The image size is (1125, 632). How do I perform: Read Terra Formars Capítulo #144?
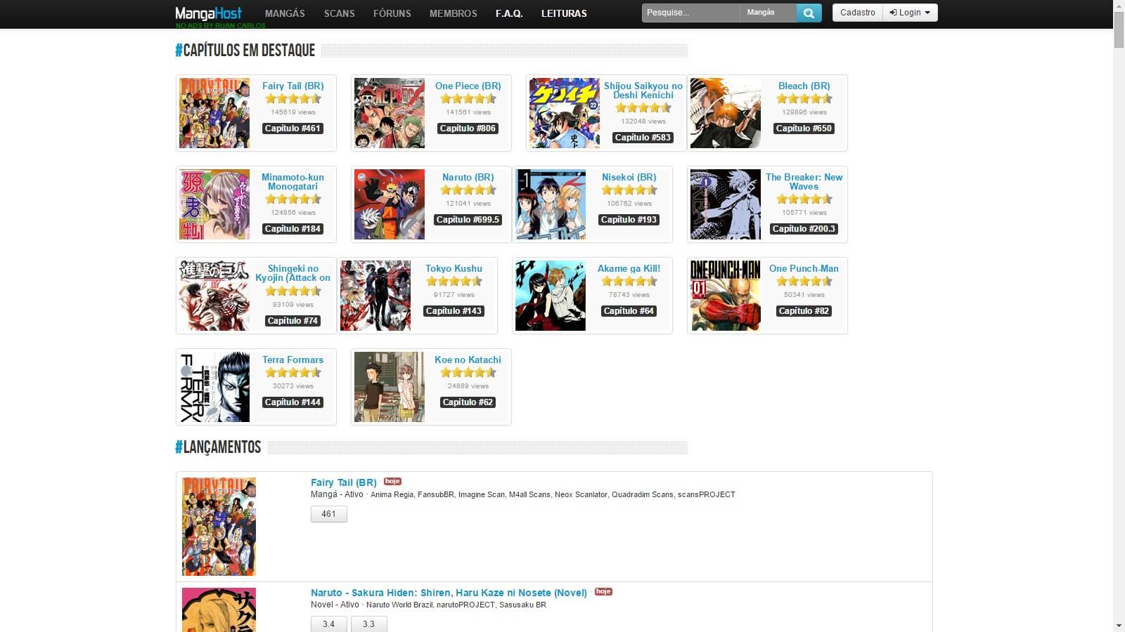292,402
